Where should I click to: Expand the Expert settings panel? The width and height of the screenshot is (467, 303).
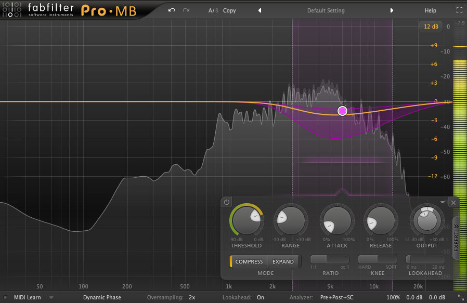[456, 238]
